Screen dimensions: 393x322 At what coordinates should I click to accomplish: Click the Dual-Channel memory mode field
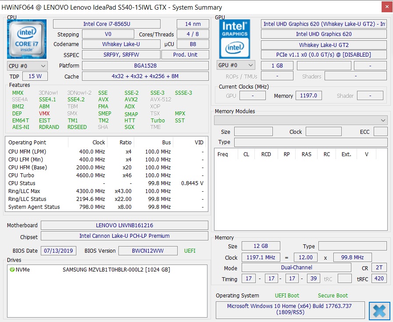click(x=297, y=268)
